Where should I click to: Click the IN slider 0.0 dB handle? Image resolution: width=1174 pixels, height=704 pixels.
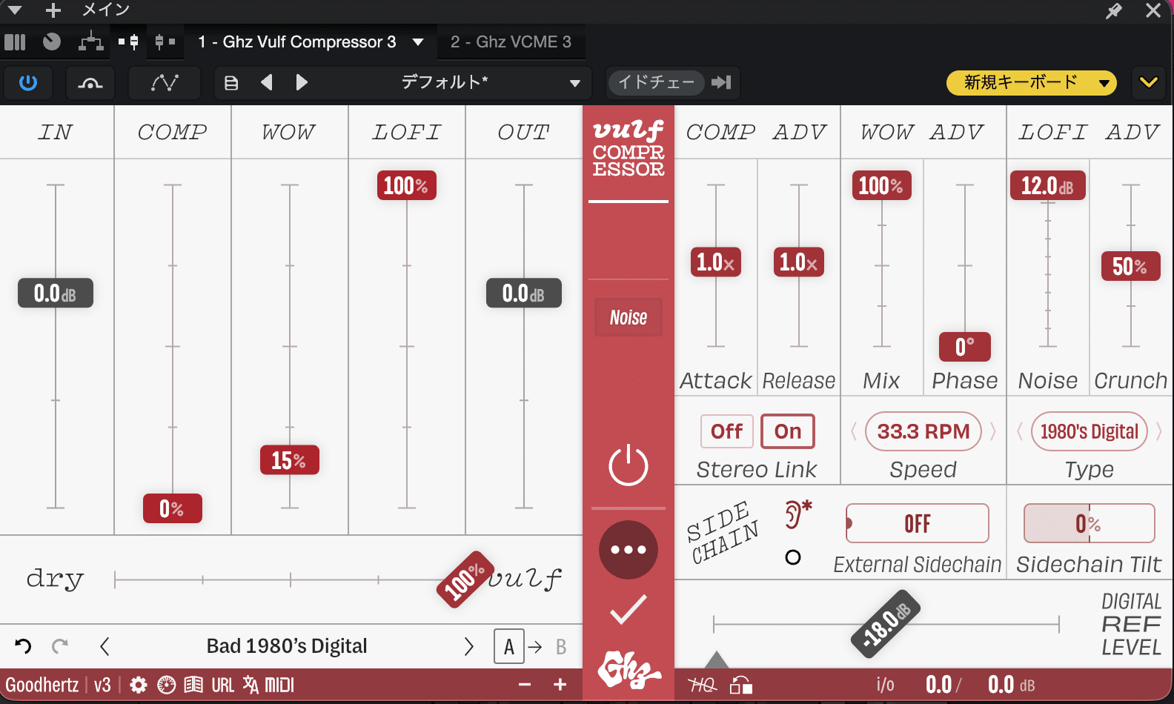(56, 293)
